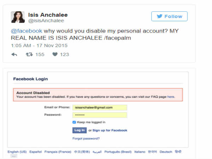The image size is (212, 159).
Task: Switch language to Deutsch
Action: click(166, 152)
